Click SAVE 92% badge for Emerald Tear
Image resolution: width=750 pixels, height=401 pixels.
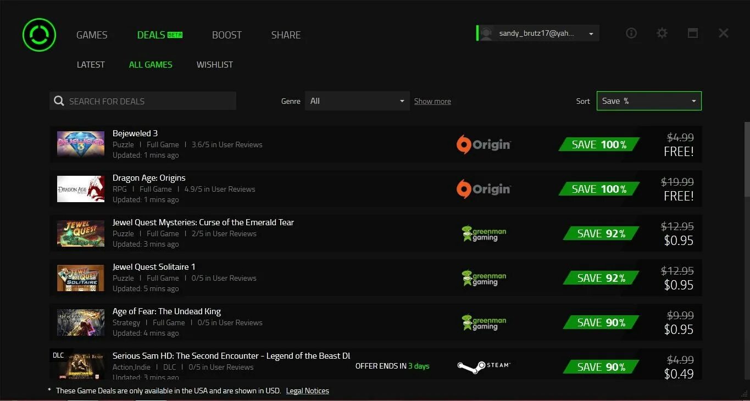(601, 233)
